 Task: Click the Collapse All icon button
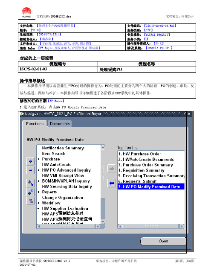coord(30,201)
